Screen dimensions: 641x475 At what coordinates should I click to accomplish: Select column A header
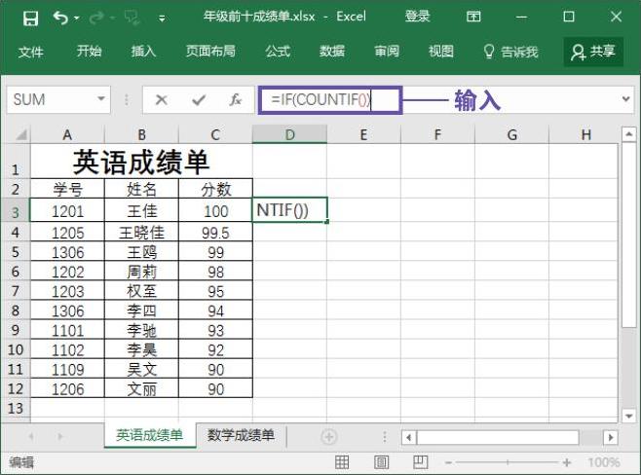pyautogui.click(x=67, y=134)
